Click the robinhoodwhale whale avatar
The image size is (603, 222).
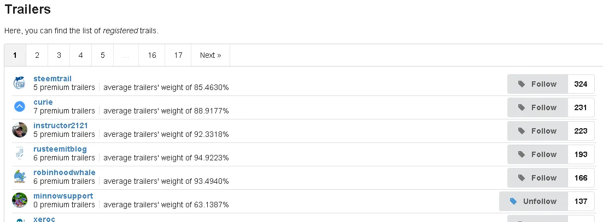(x=20, y=177)
